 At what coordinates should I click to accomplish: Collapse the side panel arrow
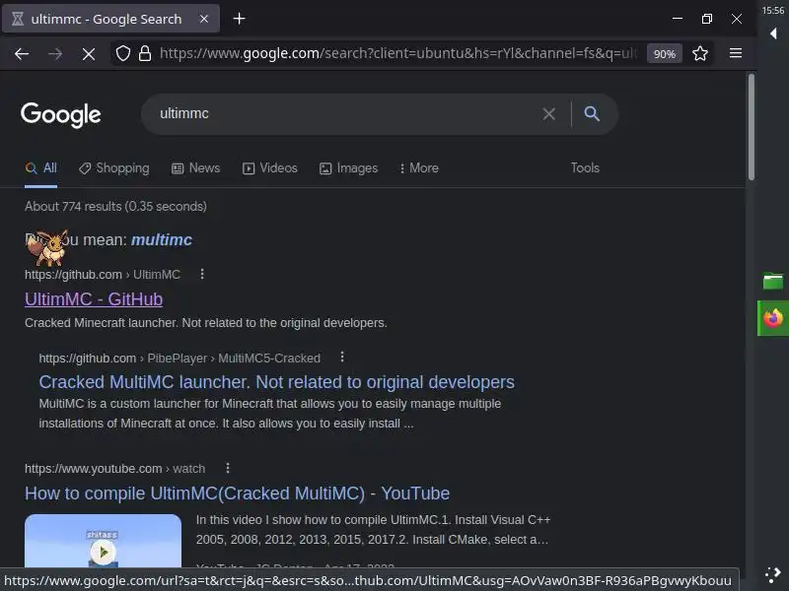(x=773, y=33)
